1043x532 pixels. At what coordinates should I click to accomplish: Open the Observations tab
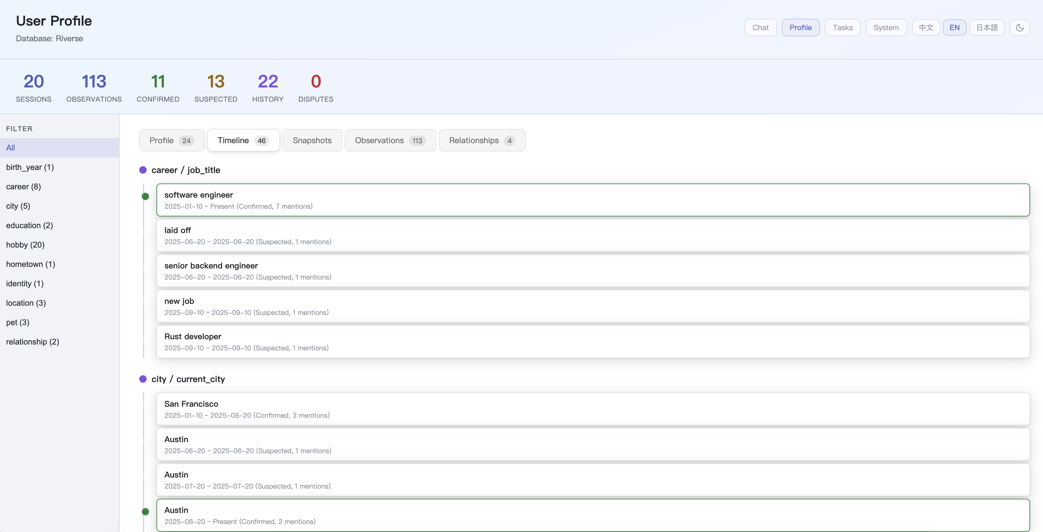[390, 140]
